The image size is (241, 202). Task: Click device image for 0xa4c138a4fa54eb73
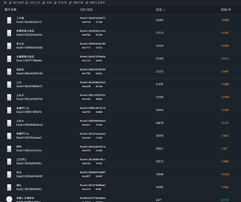[x=9, y=20]
